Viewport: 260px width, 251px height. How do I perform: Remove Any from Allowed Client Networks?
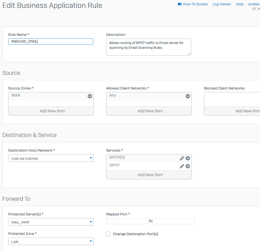click(x=187, y=96)
